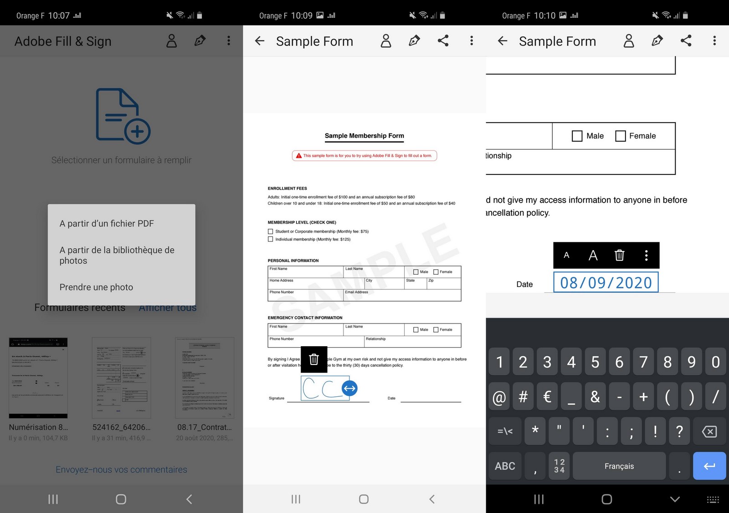Viewport: 729px width, 513px height.
Task: Click the blue signature resize handle
Action: point(349,388)
